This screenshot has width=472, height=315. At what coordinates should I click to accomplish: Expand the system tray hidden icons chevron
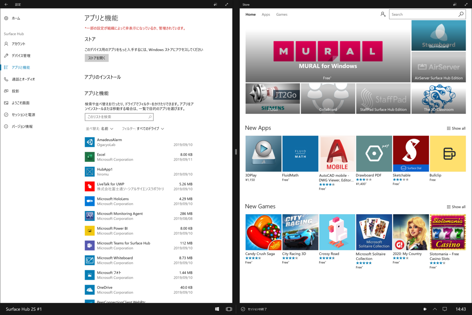(x=435, y=309)
